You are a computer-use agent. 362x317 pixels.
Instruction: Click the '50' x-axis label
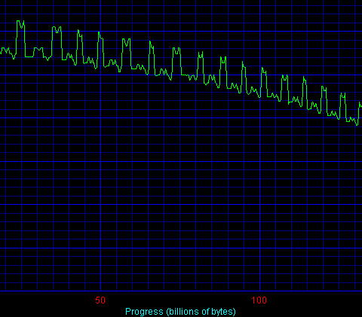coord(100,300)
